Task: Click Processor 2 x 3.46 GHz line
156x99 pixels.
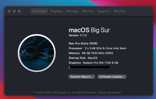Action: 97,48
